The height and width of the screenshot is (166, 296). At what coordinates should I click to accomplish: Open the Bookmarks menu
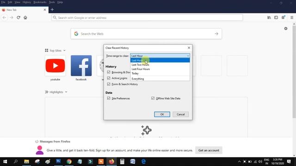point(40,2)
